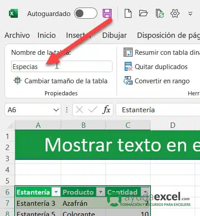
Task: Open the Archivo menu tab
Action: [17, 35]
